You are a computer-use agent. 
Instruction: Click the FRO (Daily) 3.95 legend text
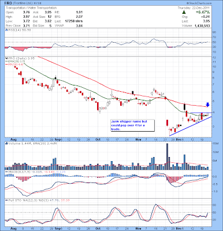[x=21, y=58]
